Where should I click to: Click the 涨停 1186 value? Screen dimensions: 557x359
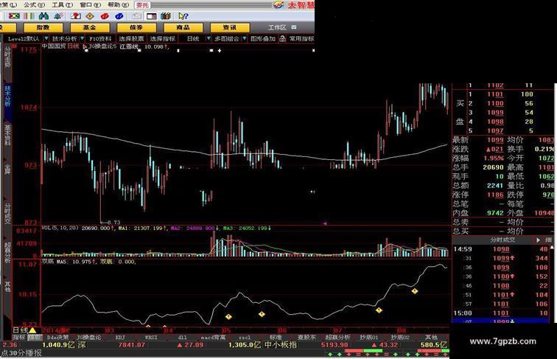pos(495,195)
